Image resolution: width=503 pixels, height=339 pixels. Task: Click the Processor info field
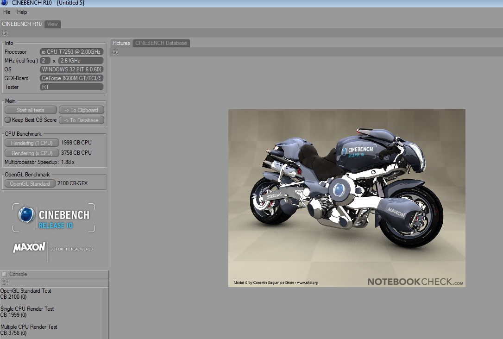click(71, 51)
